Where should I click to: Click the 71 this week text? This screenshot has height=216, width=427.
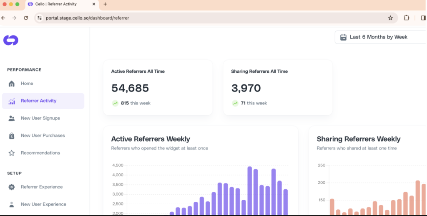254,103
